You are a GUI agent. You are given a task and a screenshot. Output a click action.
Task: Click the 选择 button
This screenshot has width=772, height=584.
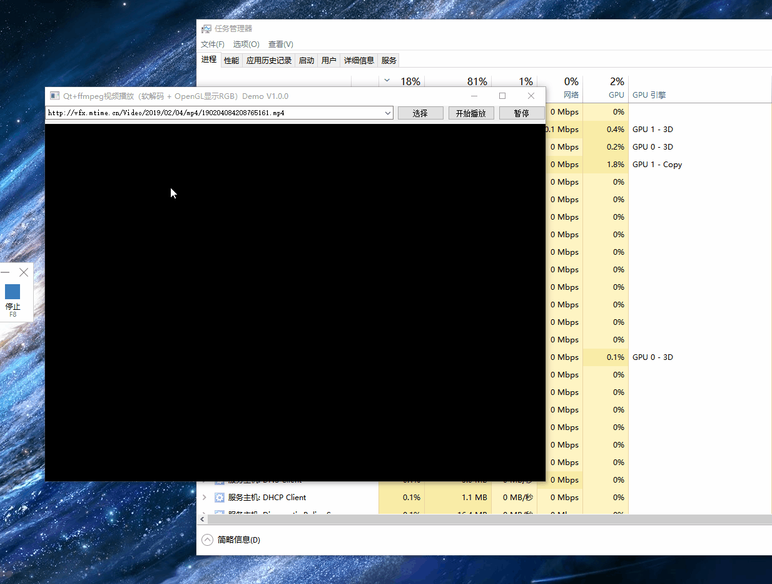click(420, 113)
